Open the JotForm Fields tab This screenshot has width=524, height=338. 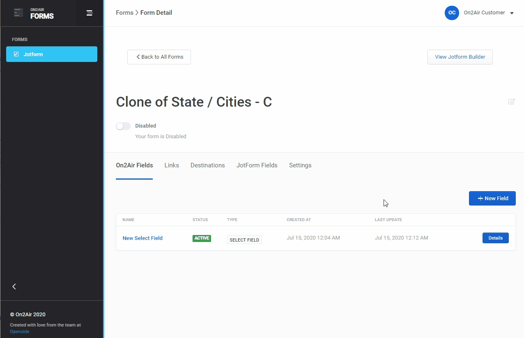click(257, 165)
